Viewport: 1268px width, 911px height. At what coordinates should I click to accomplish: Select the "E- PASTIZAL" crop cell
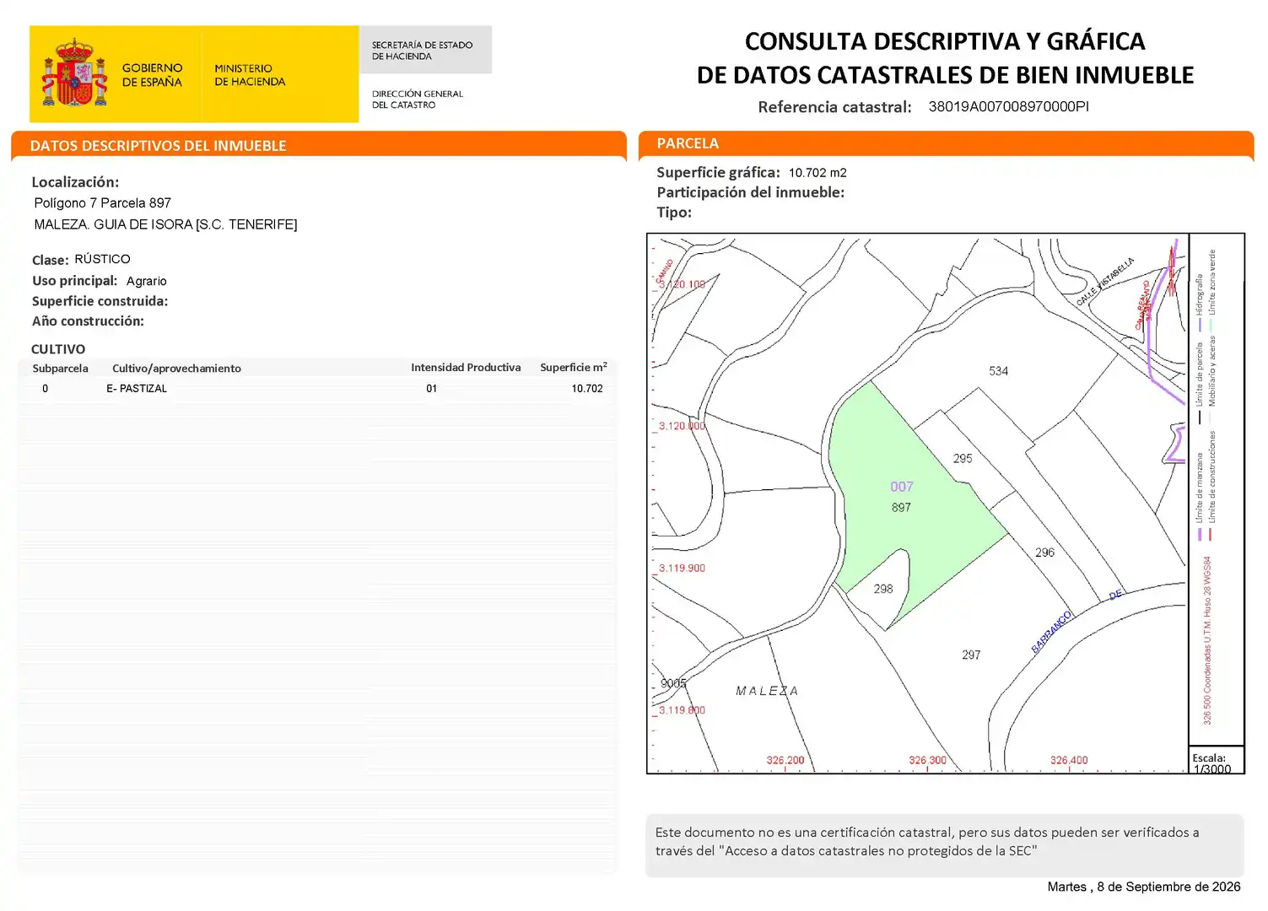point(137,389)
